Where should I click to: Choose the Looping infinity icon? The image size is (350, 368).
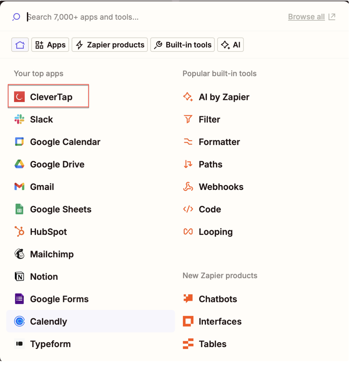pyautogui.click(x=188, y=231)
